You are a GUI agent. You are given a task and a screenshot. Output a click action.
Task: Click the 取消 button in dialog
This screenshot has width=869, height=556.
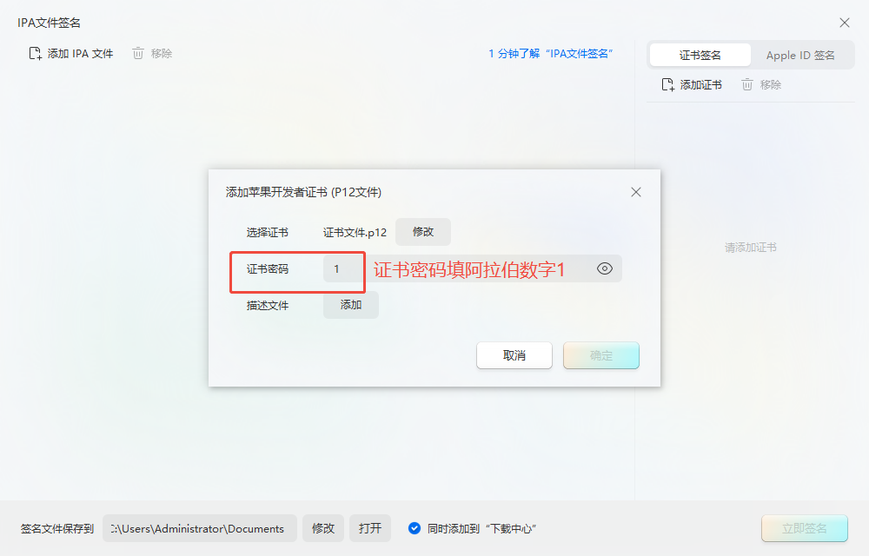coord(514,355)
